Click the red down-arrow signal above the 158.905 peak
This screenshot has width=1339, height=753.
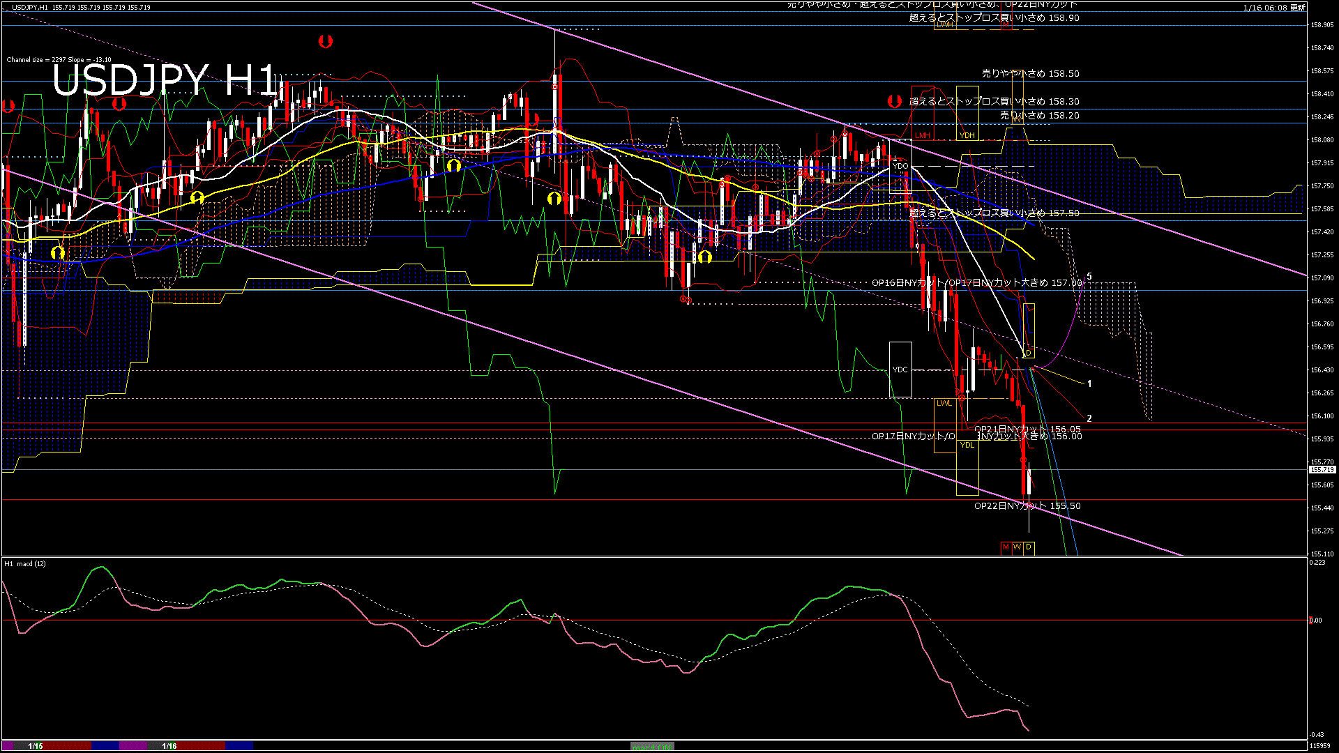point(325,41)
